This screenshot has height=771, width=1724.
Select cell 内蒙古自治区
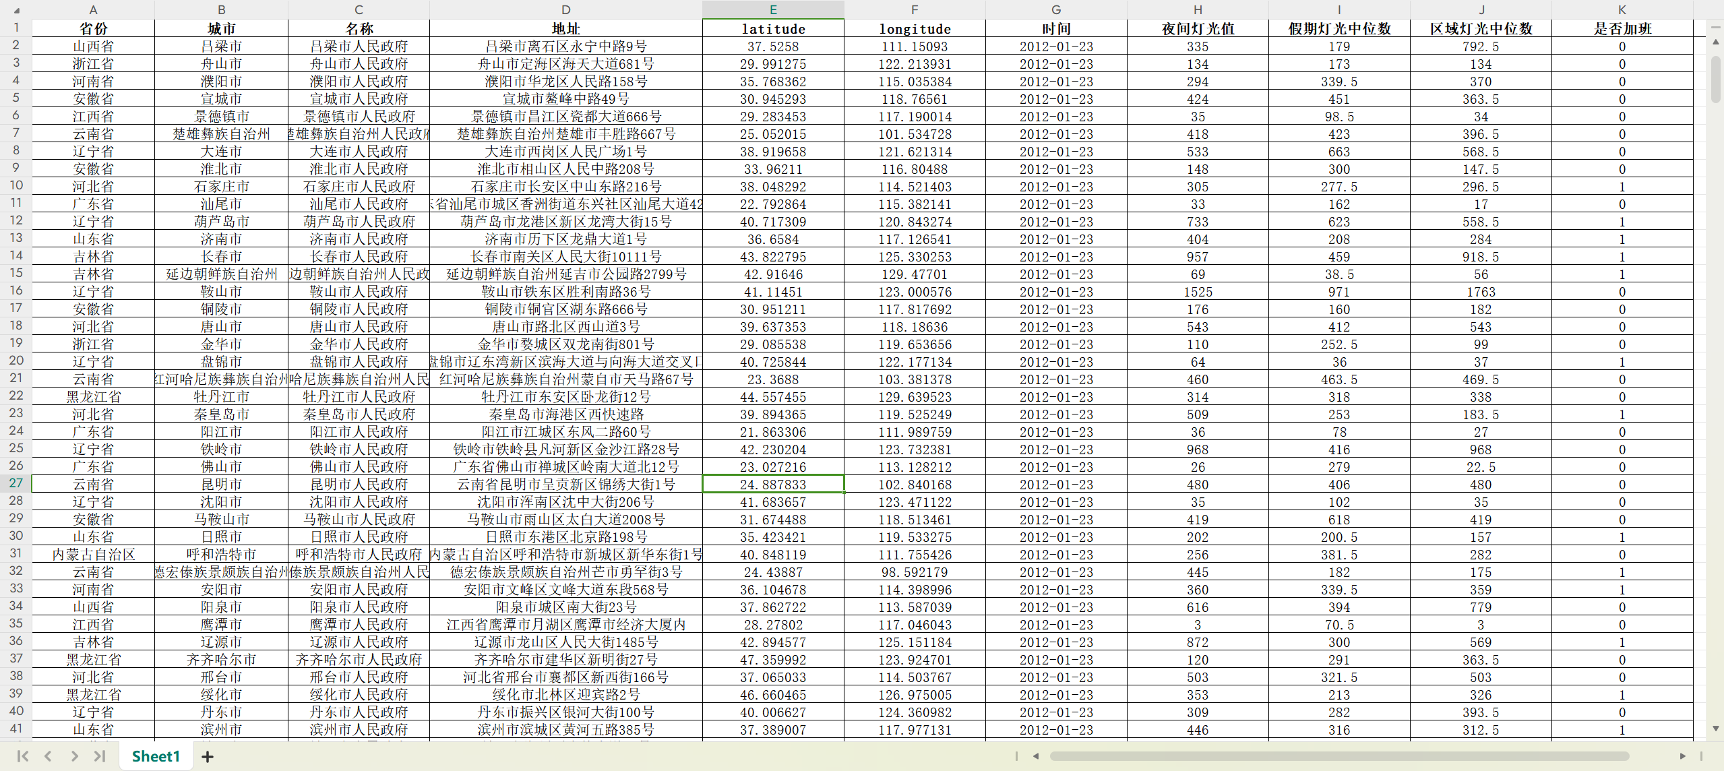click(94, 555)
